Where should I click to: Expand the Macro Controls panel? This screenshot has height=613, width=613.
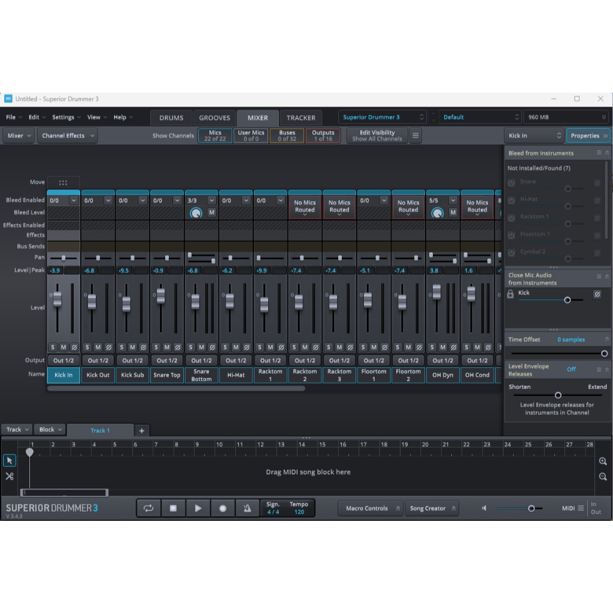tap(370, 508)
